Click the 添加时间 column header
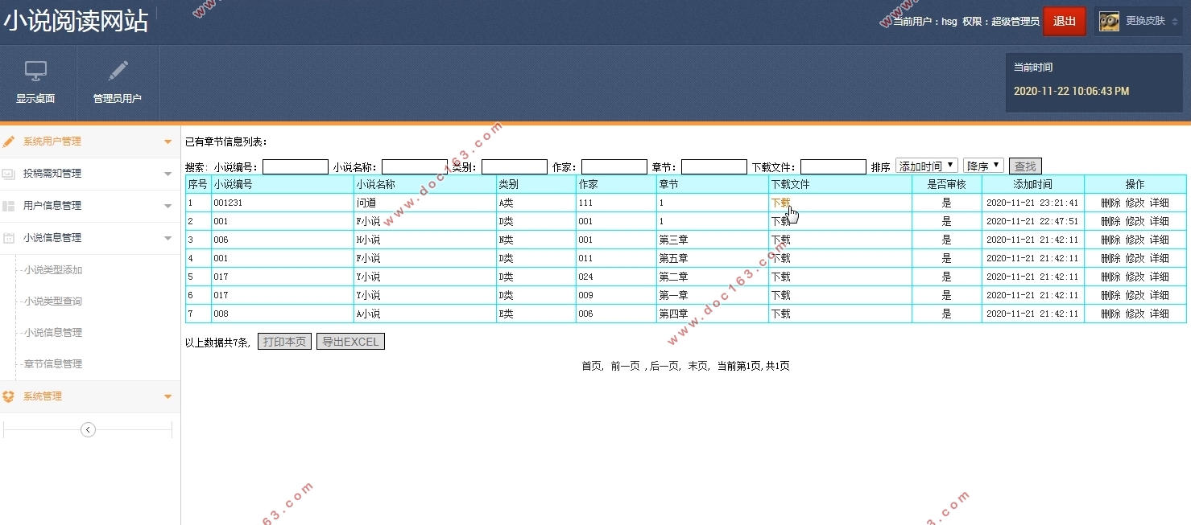This screenshot has width=1191, height=525. [x=1032, y=184]
